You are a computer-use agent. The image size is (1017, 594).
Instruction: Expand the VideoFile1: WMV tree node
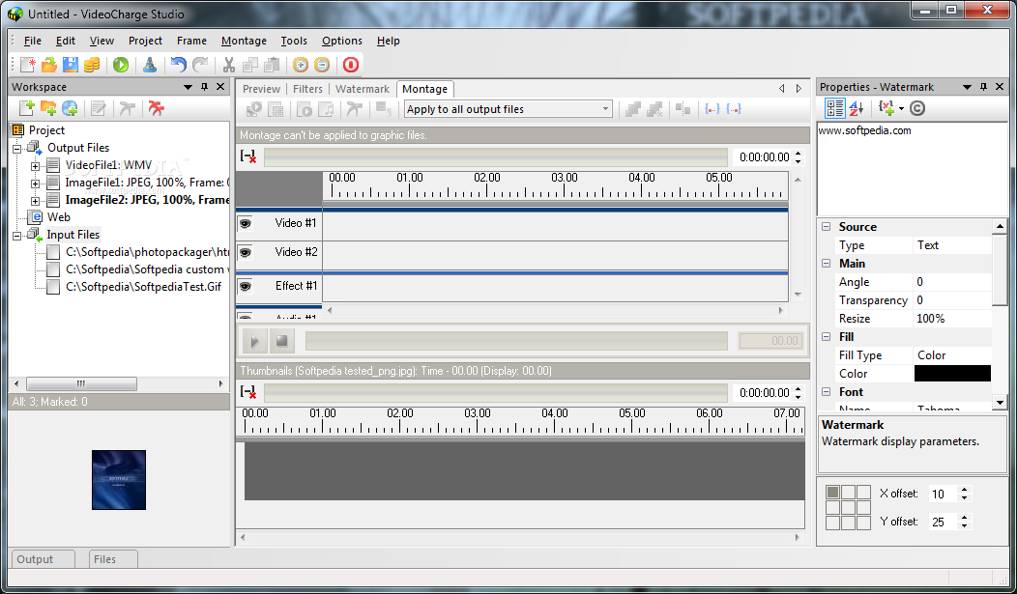tap(35, 166)
